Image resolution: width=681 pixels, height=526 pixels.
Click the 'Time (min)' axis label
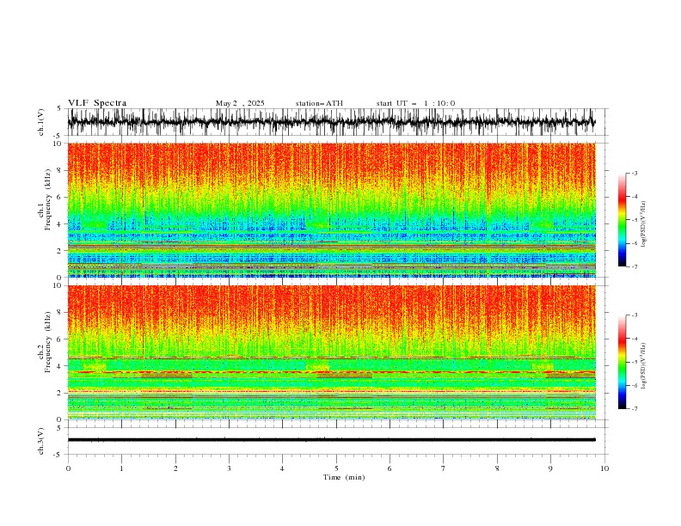[x=344, y=477]
